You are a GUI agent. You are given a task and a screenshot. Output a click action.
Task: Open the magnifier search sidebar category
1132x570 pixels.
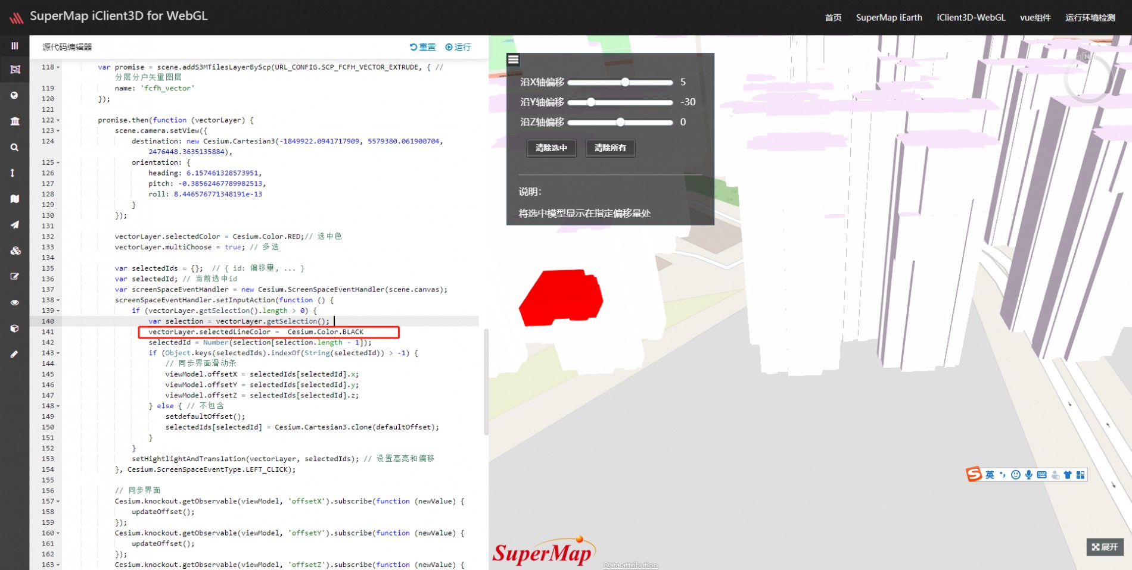pyautogui.click(x=14, y=147)
